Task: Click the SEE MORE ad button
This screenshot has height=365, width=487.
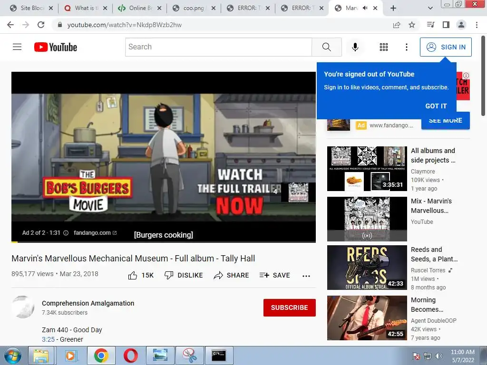Action: tap(445, 121)
